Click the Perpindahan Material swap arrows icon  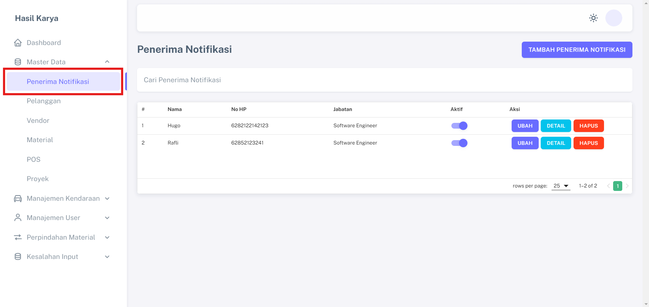18,237
